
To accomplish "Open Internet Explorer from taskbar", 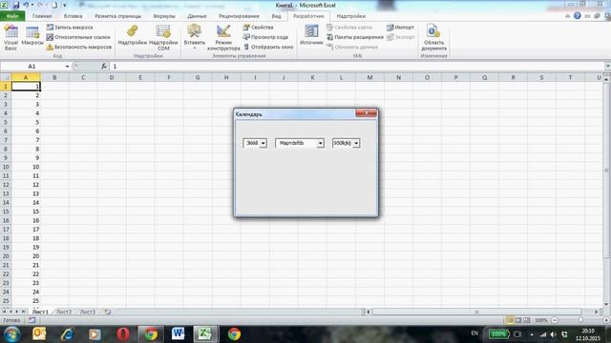I will [67, 334].
